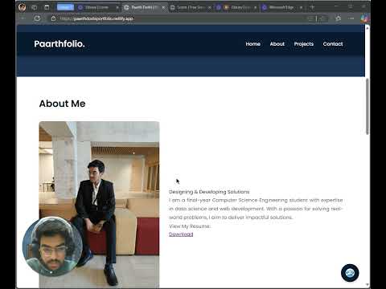The height and width of the screenshot is (289, 386).
Task: Click the Designing & Developing Solutions text
Action: [x=209, y=192]
